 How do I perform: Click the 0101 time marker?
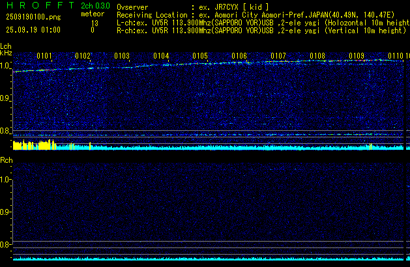pos(44,56)
